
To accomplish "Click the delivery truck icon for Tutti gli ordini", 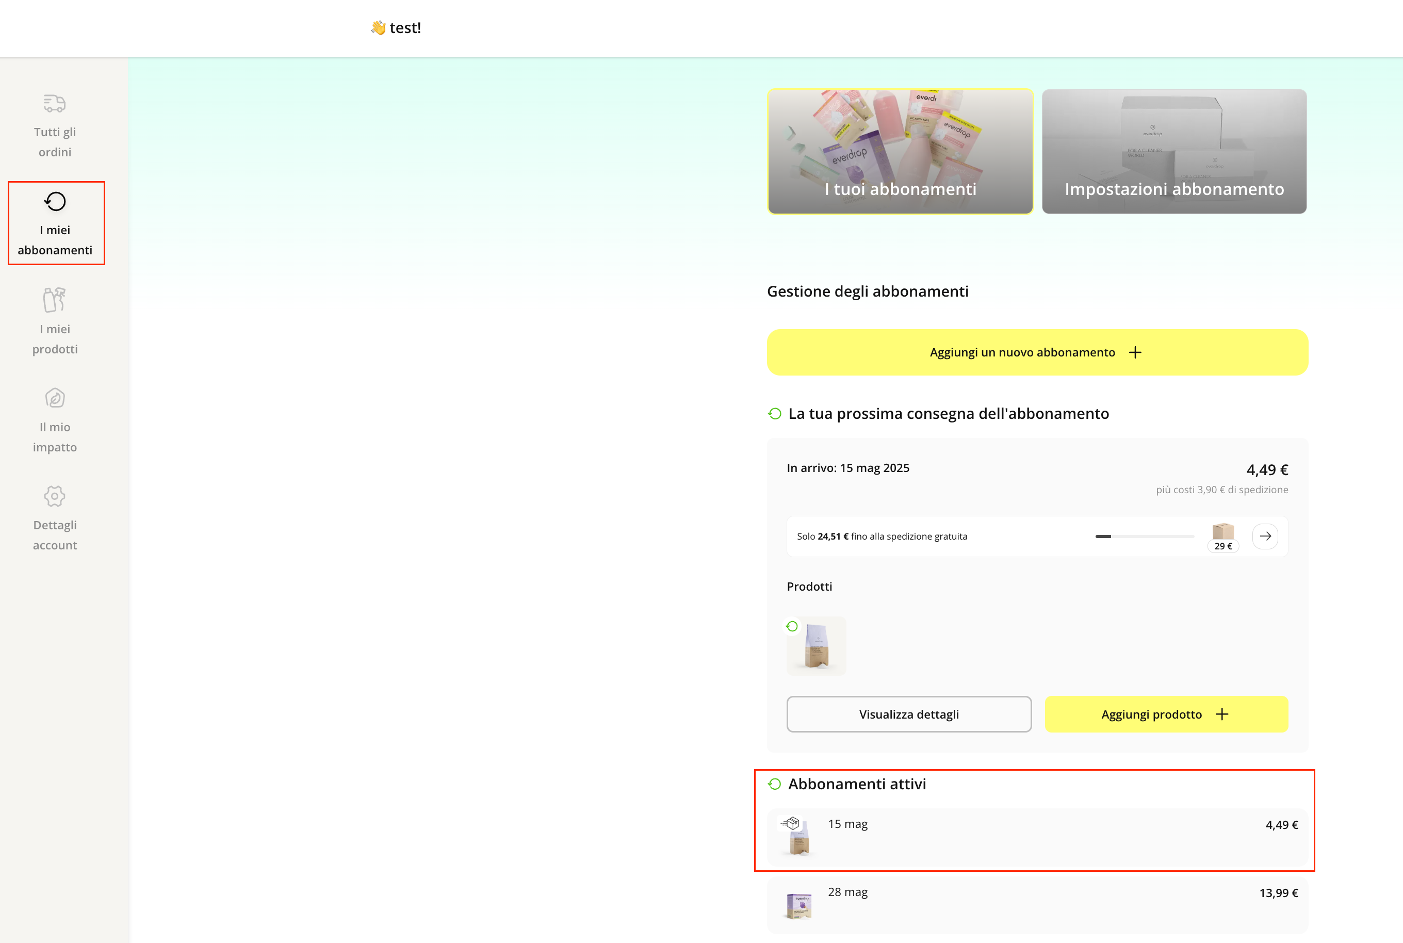I will point(54,104).
